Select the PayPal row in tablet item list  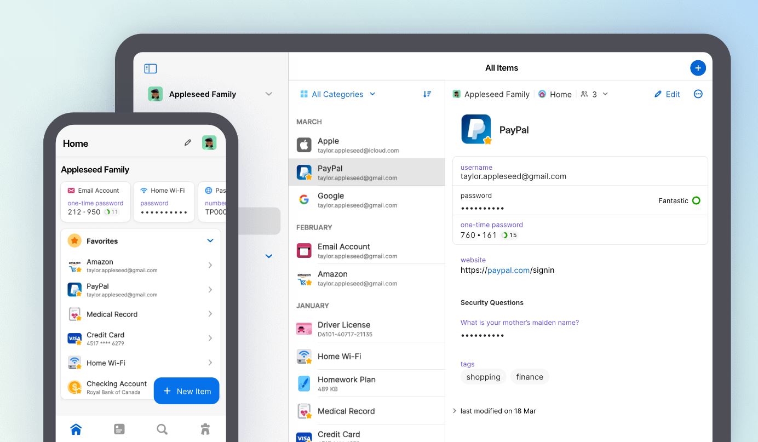point(366,172)
